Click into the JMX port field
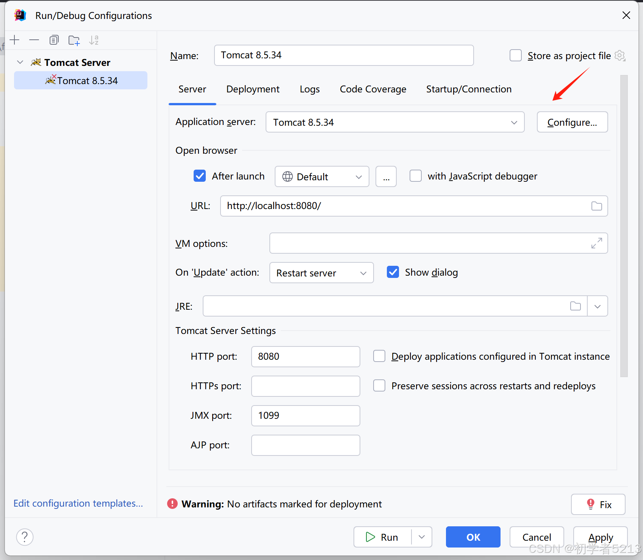The image size is (643, 560). pos(306,416)
